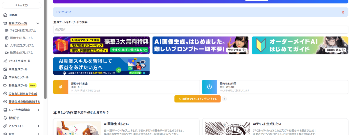The image size is (353, 135).
Task: Click the check circle beside 広告なし高速文字生成
Action: point(5,94)
